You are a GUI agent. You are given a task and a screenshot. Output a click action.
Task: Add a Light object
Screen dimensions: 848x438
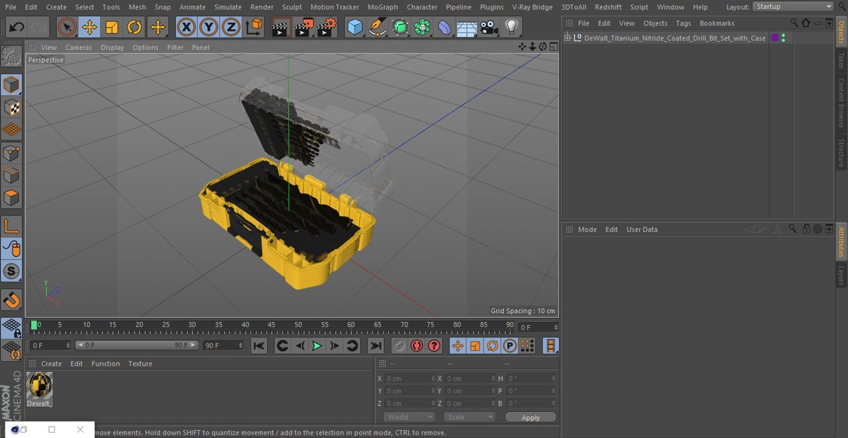point(511,27)
